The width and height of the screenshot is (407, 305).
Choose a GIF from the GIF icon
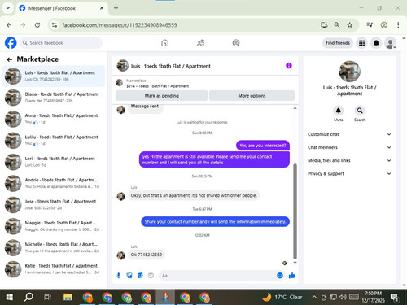point(151,276)
